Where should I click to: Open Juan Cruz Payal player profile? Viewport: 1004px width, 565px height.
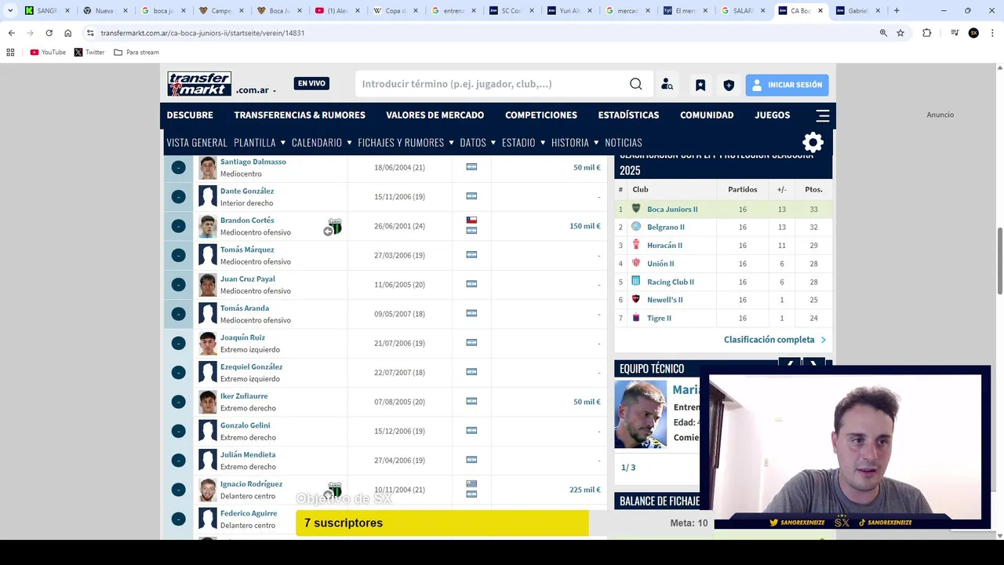tap(247, 279)
